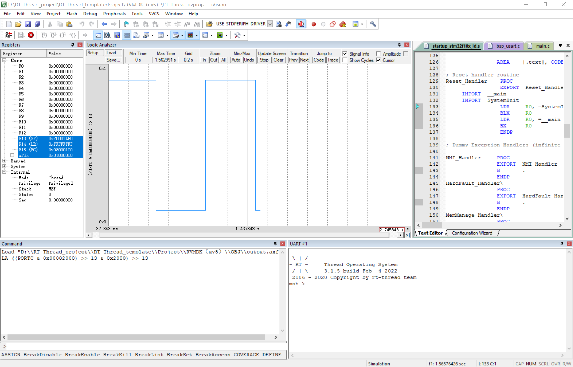The height and width of the screenshot is (367, 573).
Task: Toggle the Cursor checkbox
Action: (x=378, y=60)
